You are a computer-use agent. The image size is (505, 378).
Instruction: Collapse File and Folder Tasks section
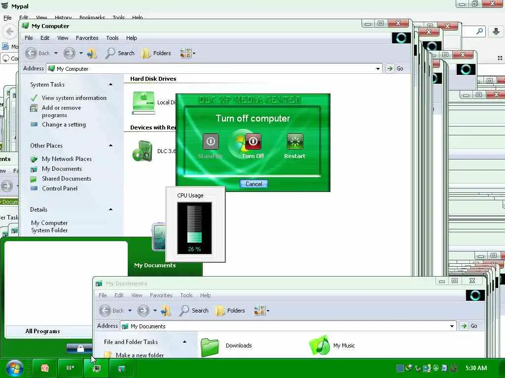click(184, 342)
